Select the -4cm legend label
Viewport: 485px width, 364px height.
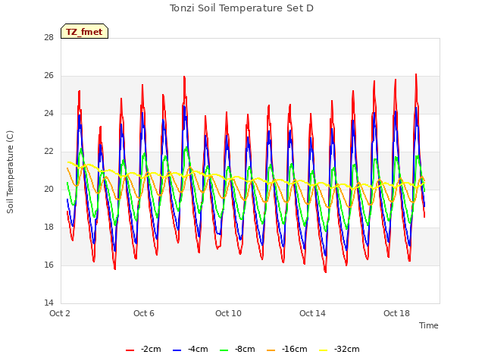(198, 349)
